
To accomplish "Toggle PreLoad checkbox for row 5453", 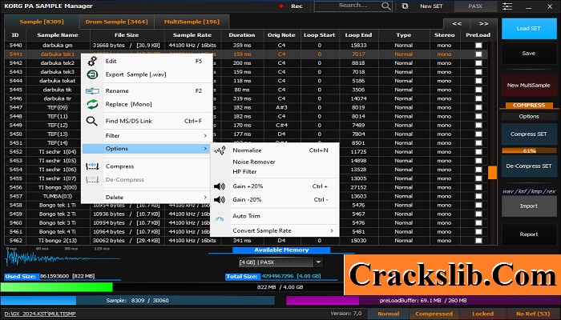I will pos(478,161).
